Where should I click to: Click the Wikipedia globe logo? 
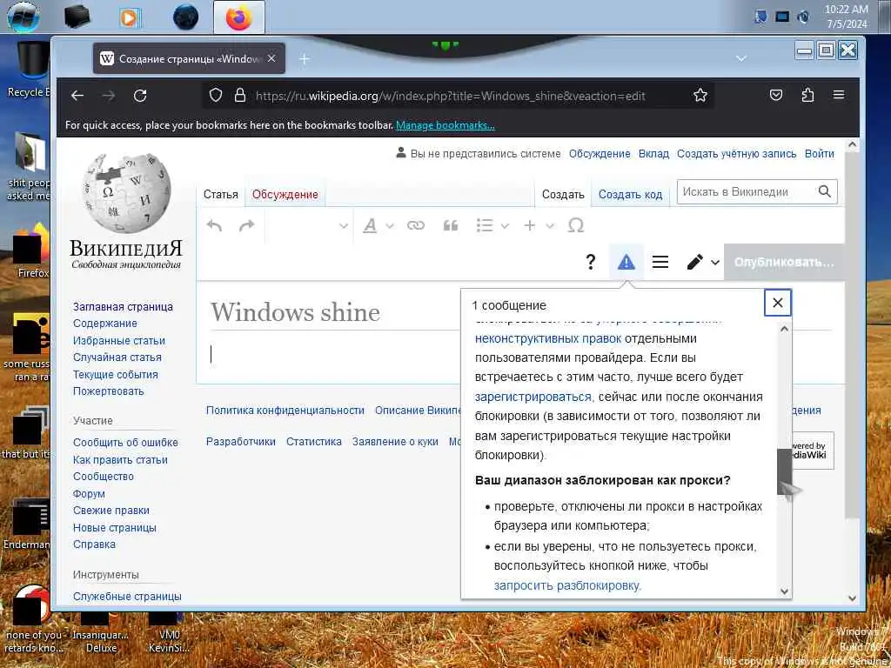pos(125,192)
